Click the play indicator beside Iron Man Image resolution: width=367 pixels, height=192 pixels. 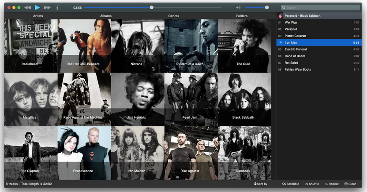281,42
